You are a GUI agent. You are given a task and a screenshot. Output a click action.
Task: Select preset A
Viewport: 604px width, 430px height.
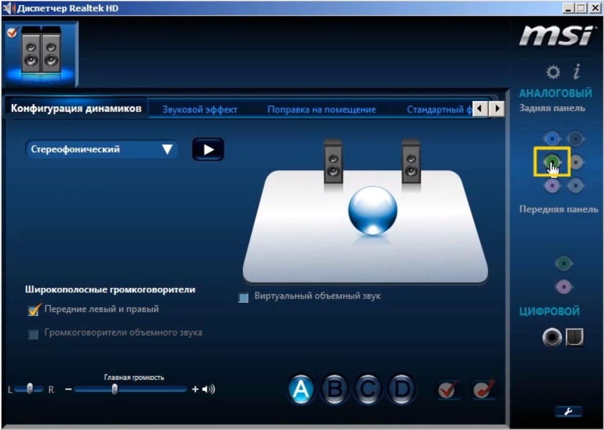pyautogui.click(x=301, y=389)
